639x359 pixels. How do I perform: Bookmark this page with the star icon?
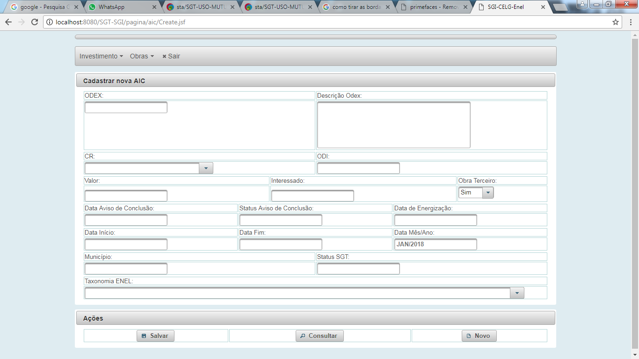(616, 22)
